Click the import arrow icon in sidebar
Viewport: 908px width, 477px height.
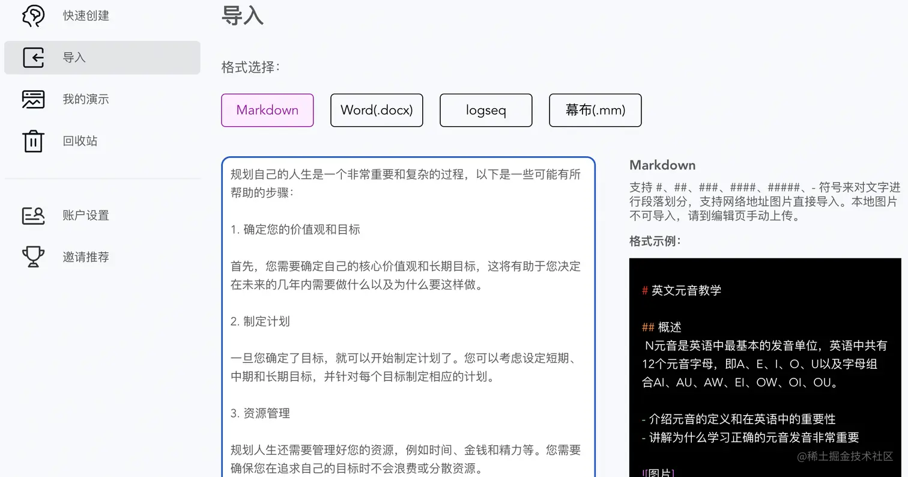point(33,58)
